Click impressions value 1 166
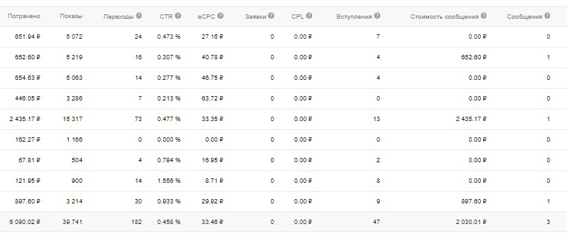567x234 pixels. 74,139
